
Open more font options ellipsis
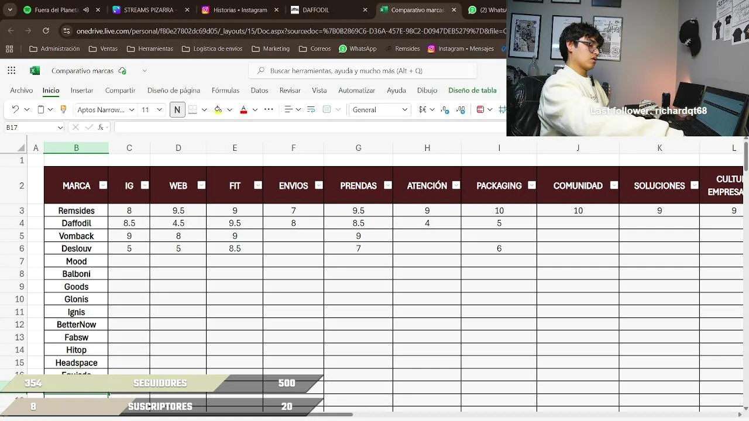point(269,109)
